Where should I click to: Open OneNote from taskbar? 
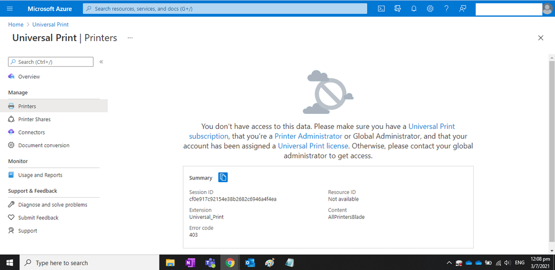pyautogui.click(x=190, y=263)
